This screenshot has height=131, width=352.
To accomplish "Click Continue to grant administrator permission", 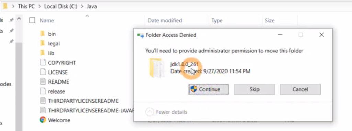I will [209, 89].
